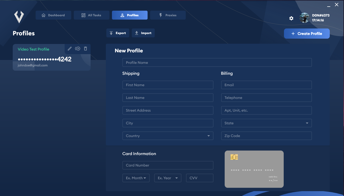This screenshot has height=196, width=344.
Task: Click into the Card Number field
Action: pyautogui.click(x=168, y=165)
